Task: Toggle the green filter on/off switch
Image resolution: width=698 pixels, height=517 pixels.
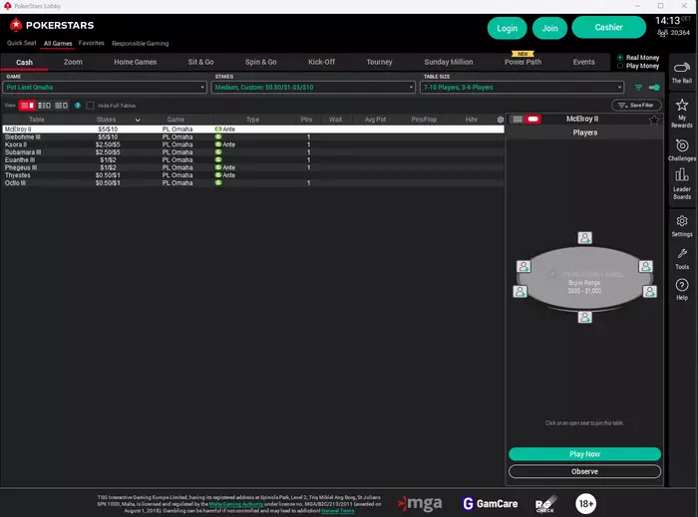Action: [654, 88]
